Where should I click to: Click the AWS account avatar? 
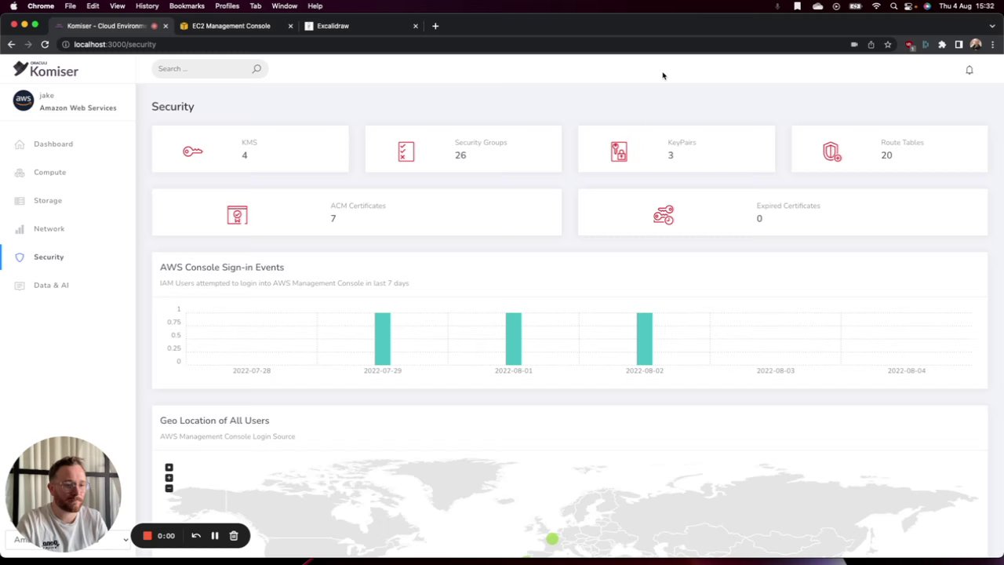[24, 100]
